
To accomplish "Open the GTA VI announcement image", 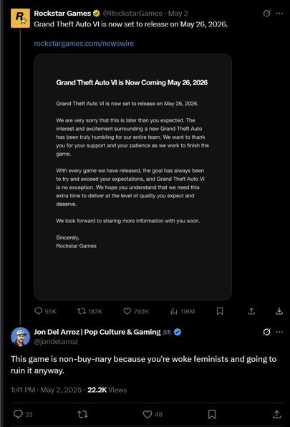I will [x=132, y=177].
